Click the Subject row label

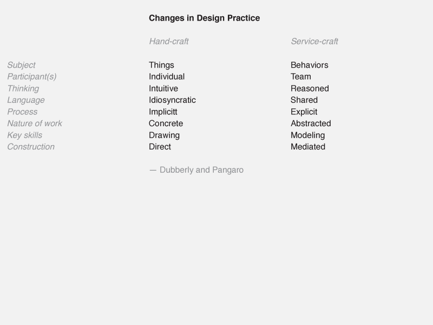[x=21, y=65]
